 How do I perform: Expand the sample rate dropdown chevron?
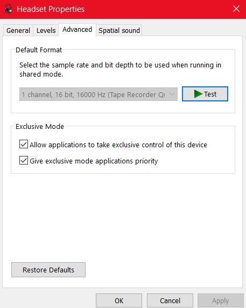coord(172,94)
